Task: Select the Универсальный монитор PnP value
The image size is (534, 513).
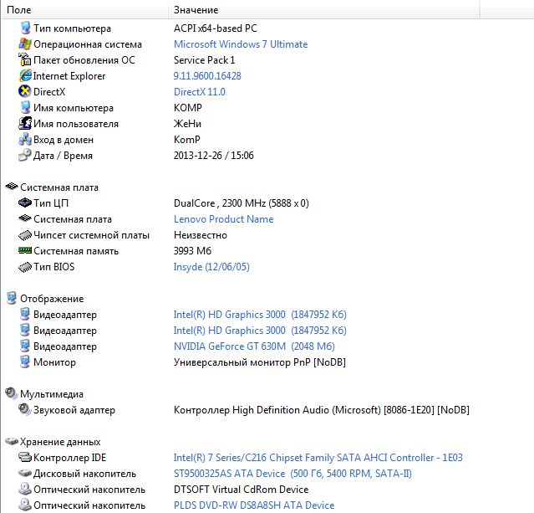Action: click(x=260, y=362)
